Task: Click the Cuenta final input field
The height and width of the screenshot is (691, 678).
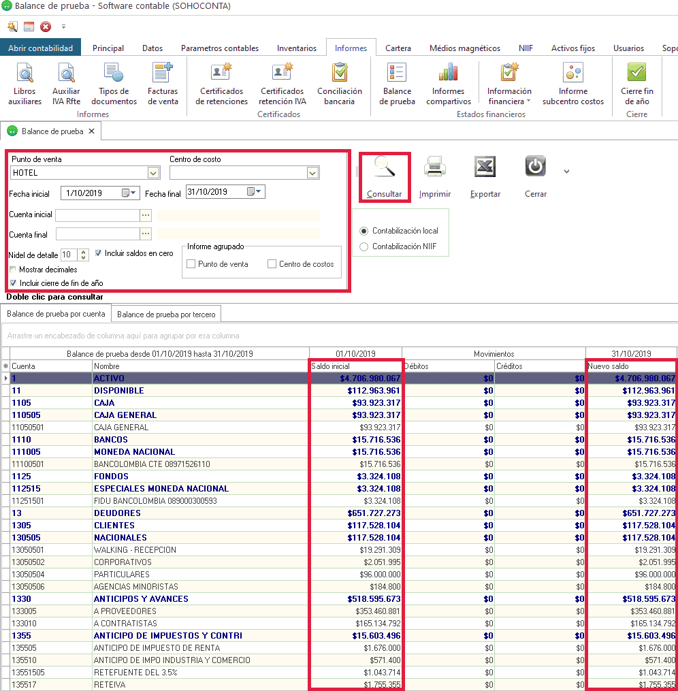Action: tap(97, 234)
